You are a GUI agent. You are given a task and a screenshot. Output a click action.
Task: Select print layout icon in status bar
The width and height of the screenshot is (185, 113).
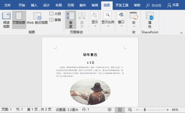coord(120,110)
